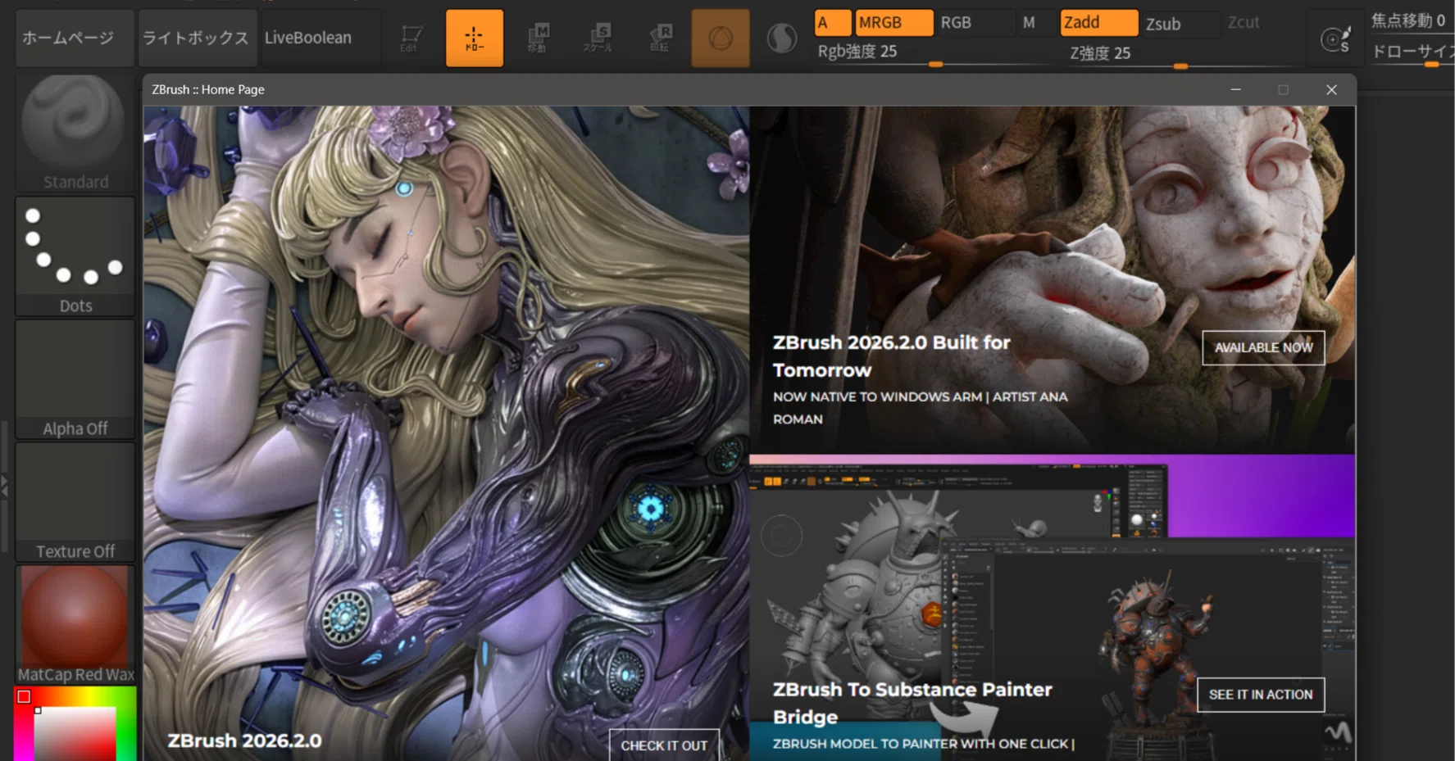Screen dimensions: 1455x761
Task: Open the ZBrush To Substance Painter Bridge headline
Action: pos(912,703)
